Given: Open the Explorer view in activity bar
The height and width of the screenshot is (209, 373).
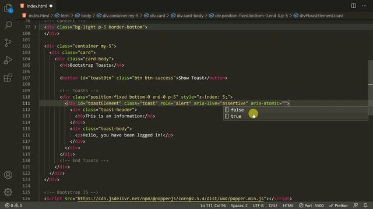Looking at the screenshot, I should point(8,8).
